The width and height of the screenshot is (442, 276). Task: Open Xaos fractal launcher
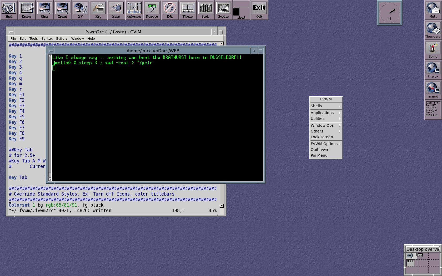tap(116, 10)
